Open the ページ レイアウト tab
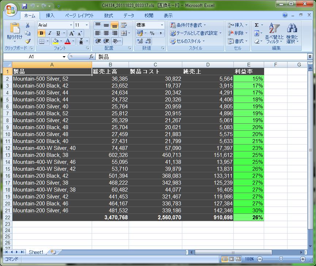This screenshot has height=266, width=316. 79,15
